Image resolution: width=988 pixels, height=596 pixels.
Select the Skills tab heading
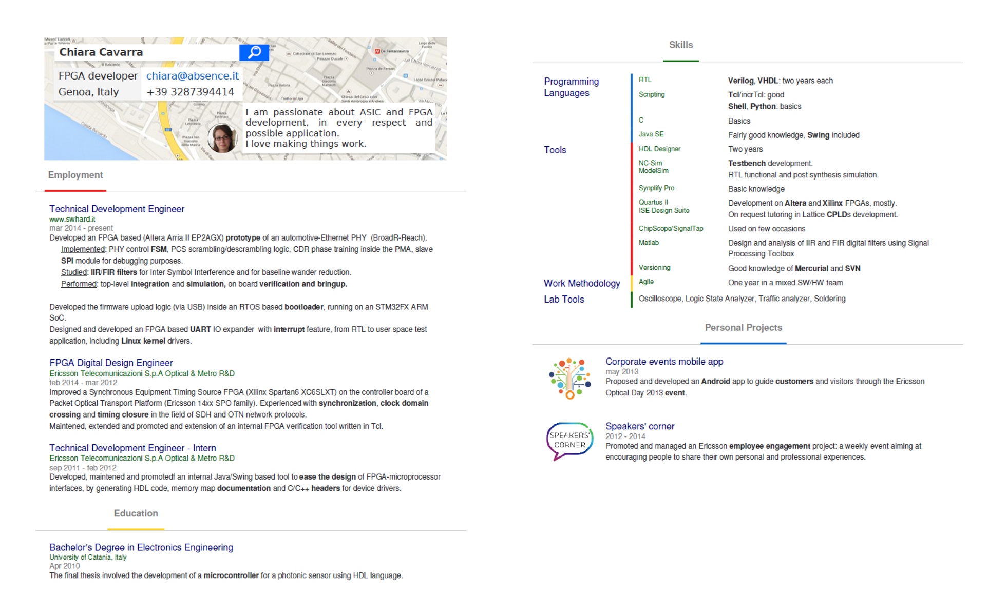coord(681,45)
